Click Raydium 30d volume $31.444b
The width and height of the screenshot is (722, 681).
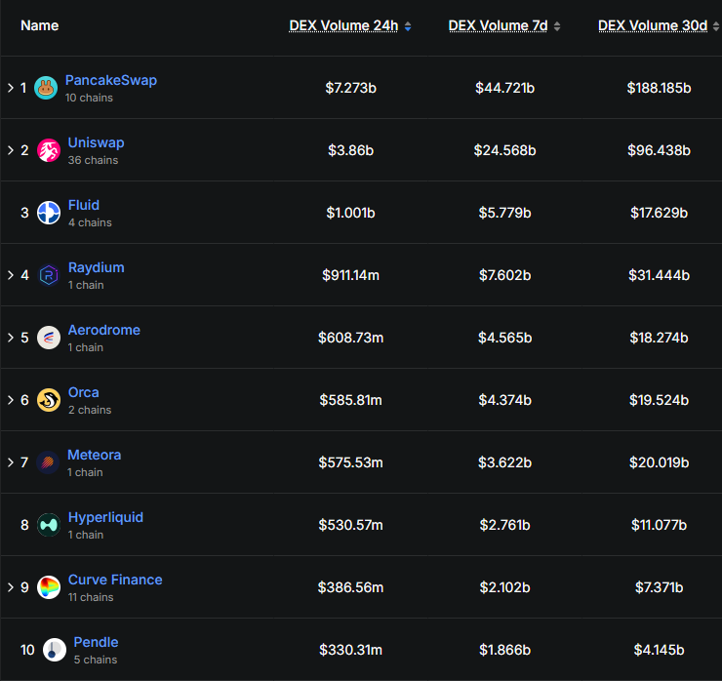point(659,275)
